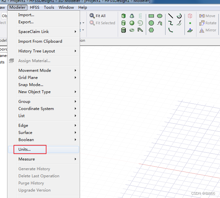Click the Generate History entry
Image resolution: width=220 pixels, height=198 pixels.
[x=44, y=169]
